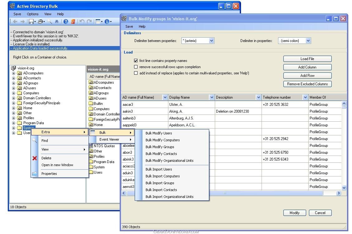This screenshot has height=234, width=352.
Task: Click Remove Excluded Columns button
Action: coord(307,84)
